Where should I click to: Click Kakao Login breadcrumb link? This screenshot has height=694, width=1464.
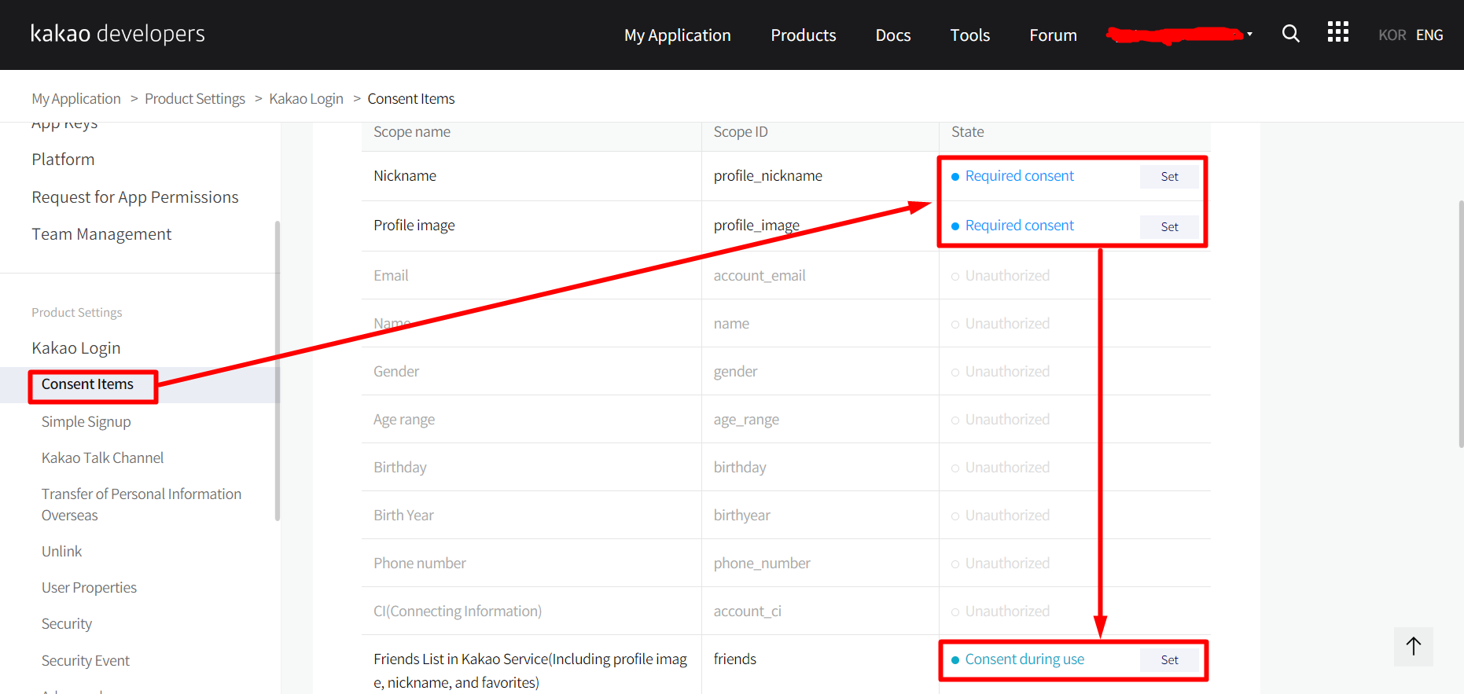(306, 99)
